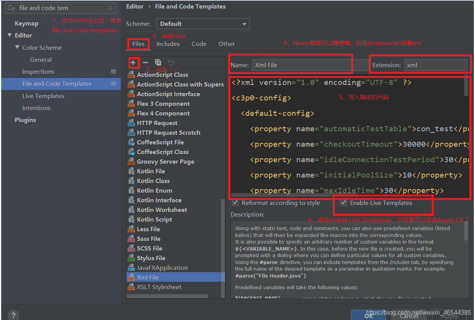Click the OK button
This screenshot has width=475, height=320.
tap(369, 315)
